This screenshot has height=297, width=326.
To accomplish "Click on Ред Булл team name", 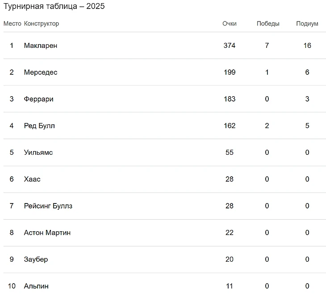I will pyautogui.click(x=39, y=126).
